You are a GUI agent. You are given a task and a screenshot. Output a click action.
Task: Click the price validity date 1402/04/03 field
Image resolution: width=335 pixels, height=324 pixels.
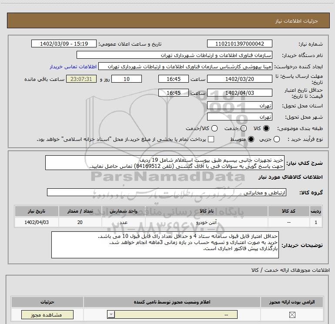point(240,93)
